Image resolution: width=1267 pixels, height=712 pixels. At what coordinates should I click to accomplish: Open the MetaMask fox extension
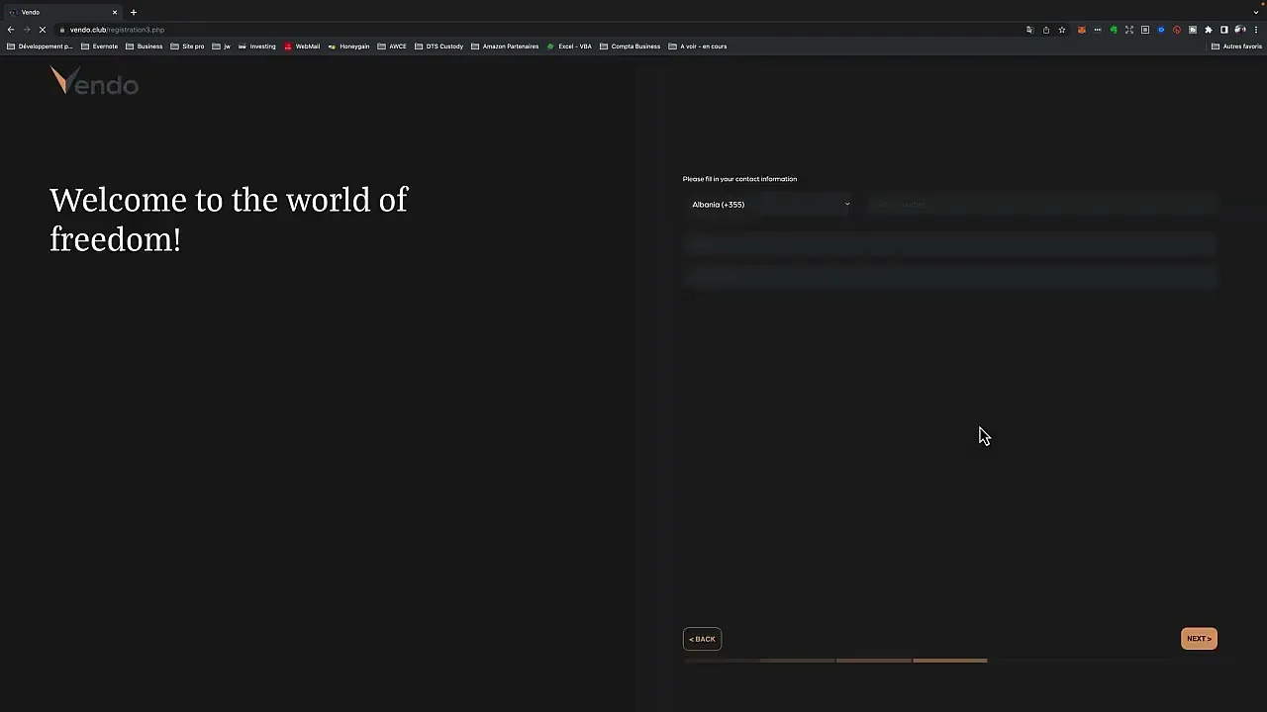[x=1082, y=30]
